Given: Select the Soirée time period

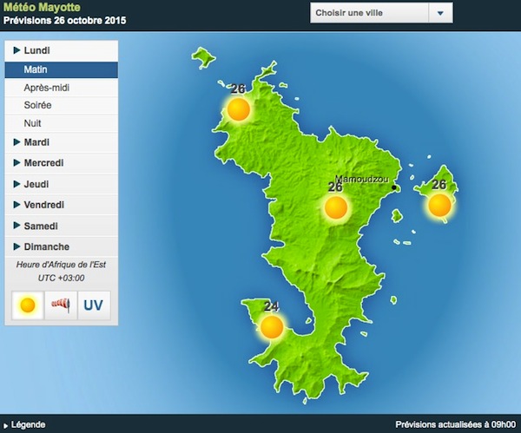Looking at the screenshot, I should coord(62,105).
